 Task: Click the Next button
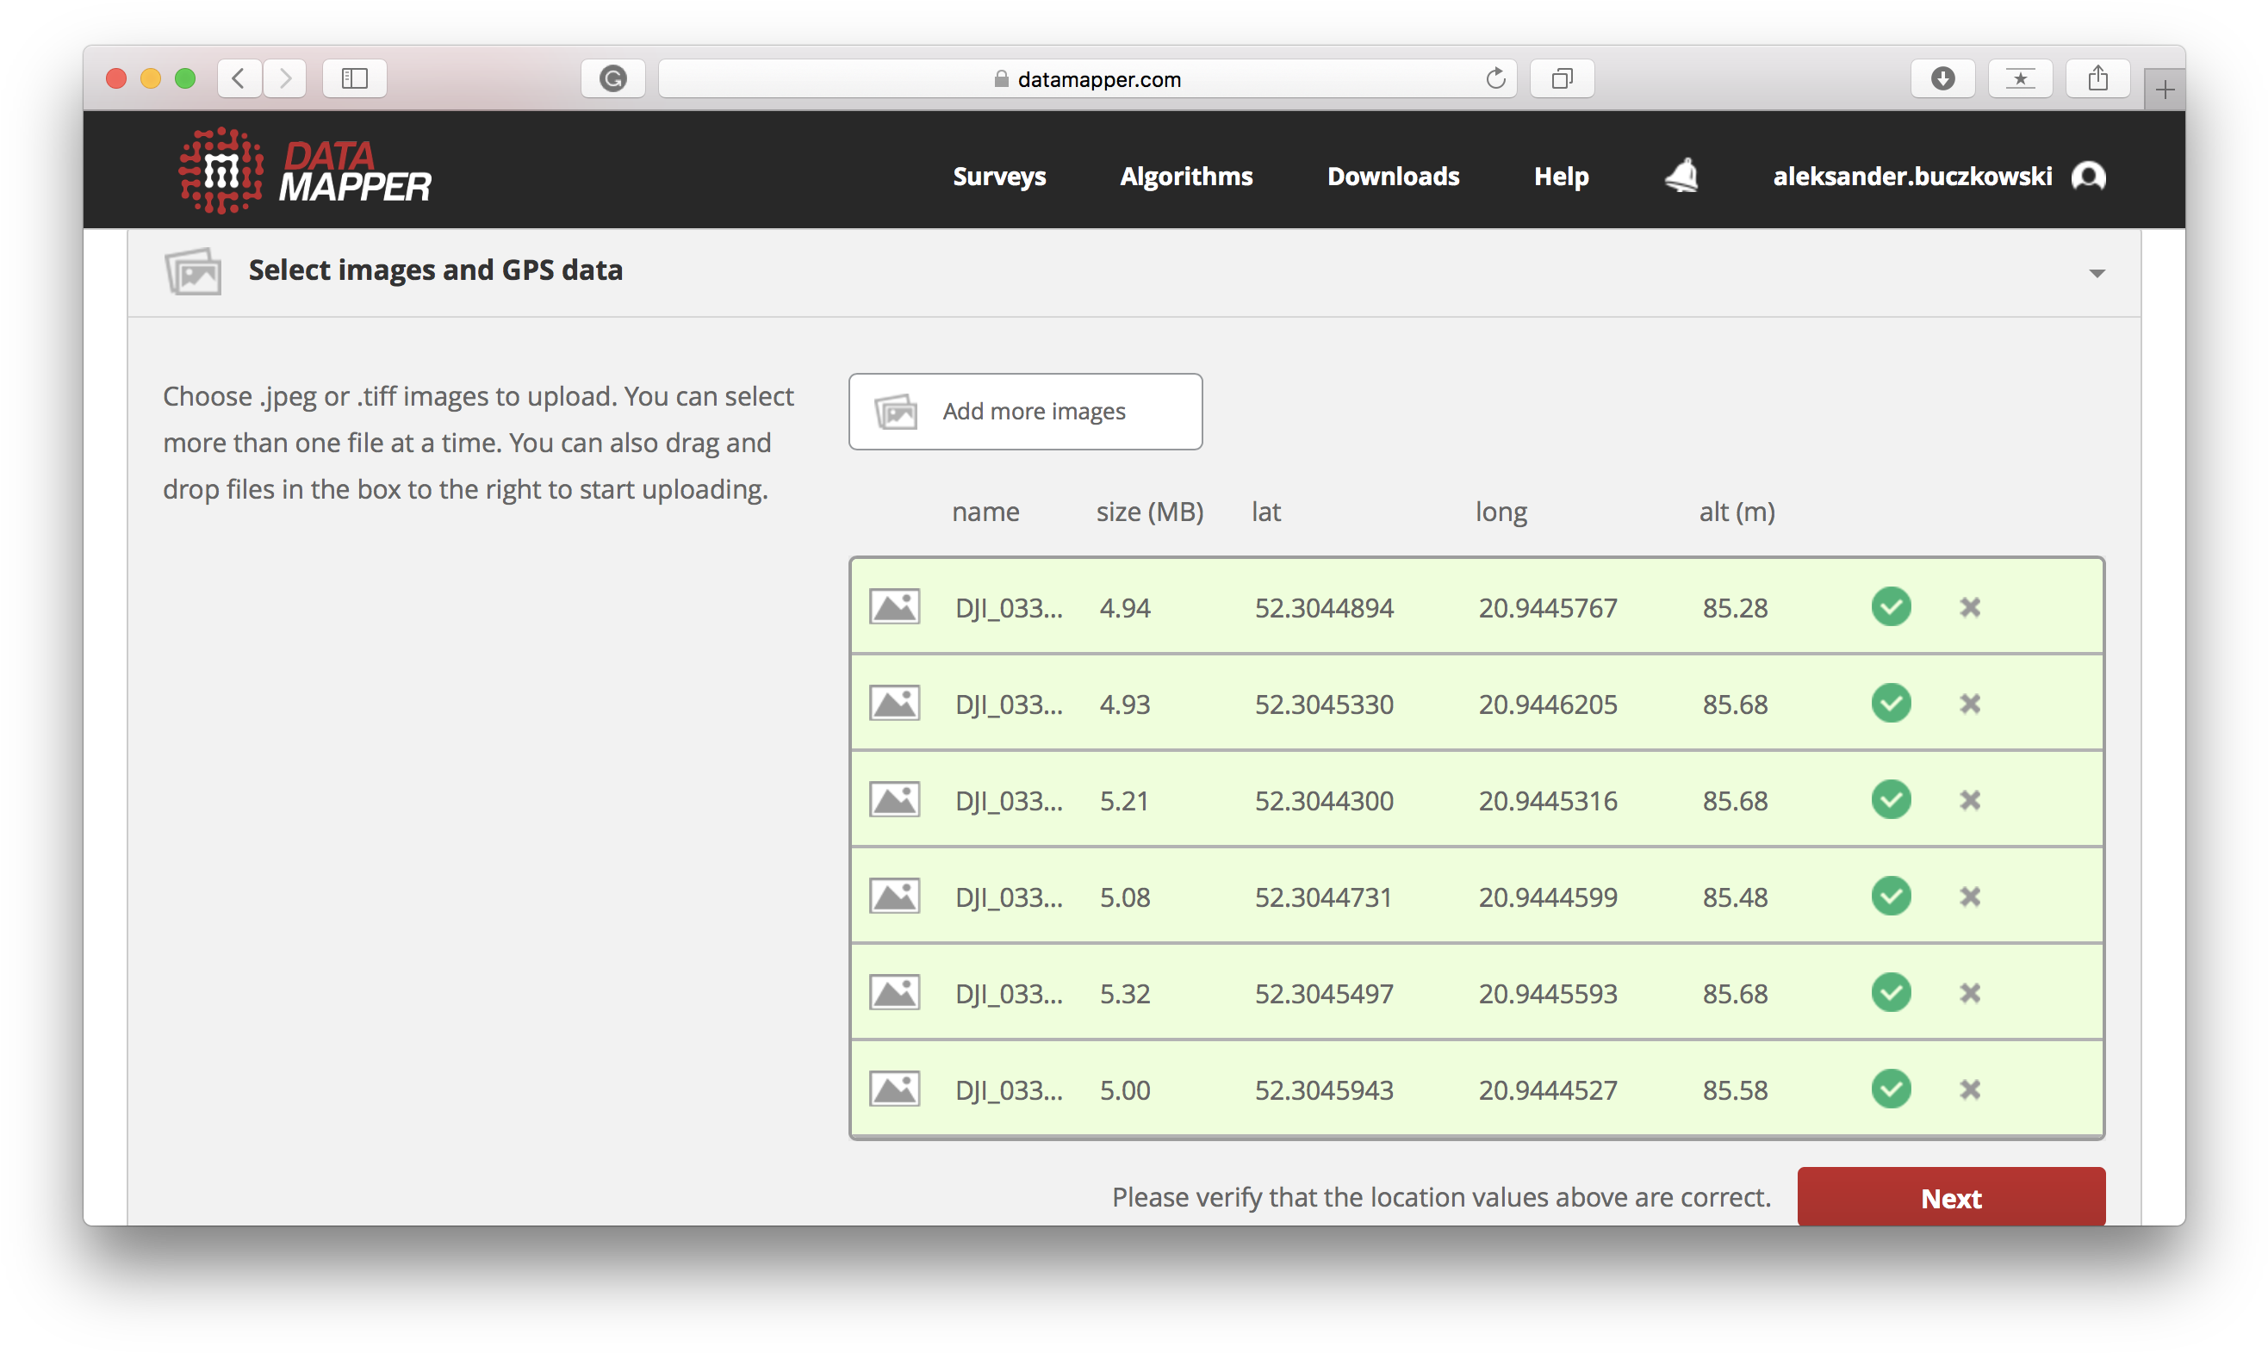(x=1950, y=1197)
